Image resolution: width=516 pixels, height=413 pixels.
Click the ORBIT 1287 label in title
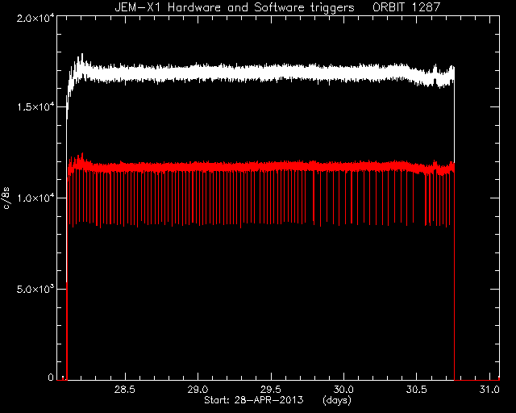[406, 7]
